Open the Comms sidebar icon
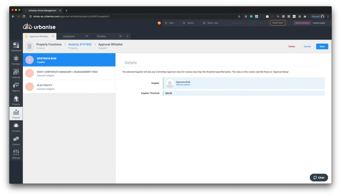This screenshot has height=196, width=341. (x=16, y=140)
